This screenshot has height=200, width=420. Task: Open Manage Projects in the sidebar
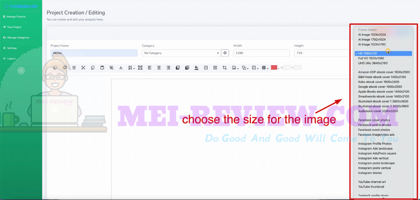point(16,17)
